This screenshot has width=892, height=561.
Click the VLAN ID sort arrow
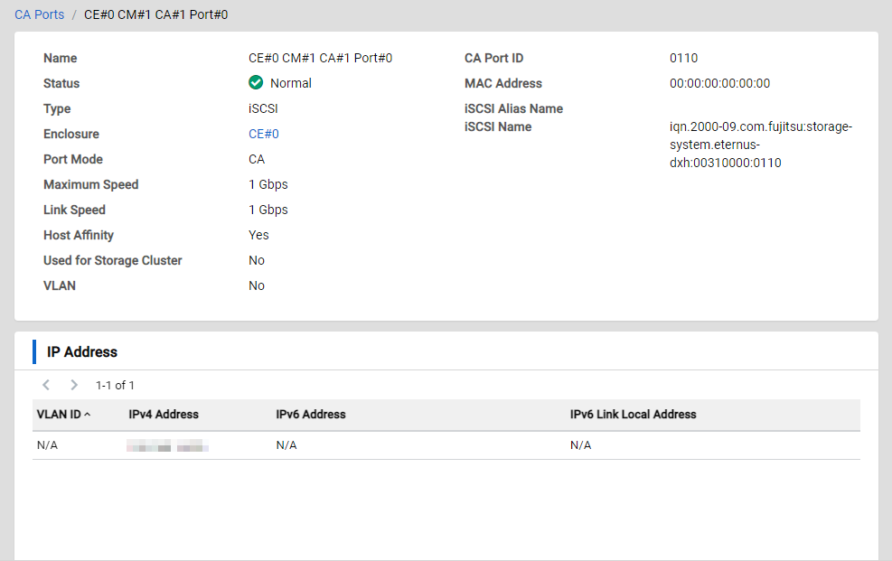pos(87,415)
